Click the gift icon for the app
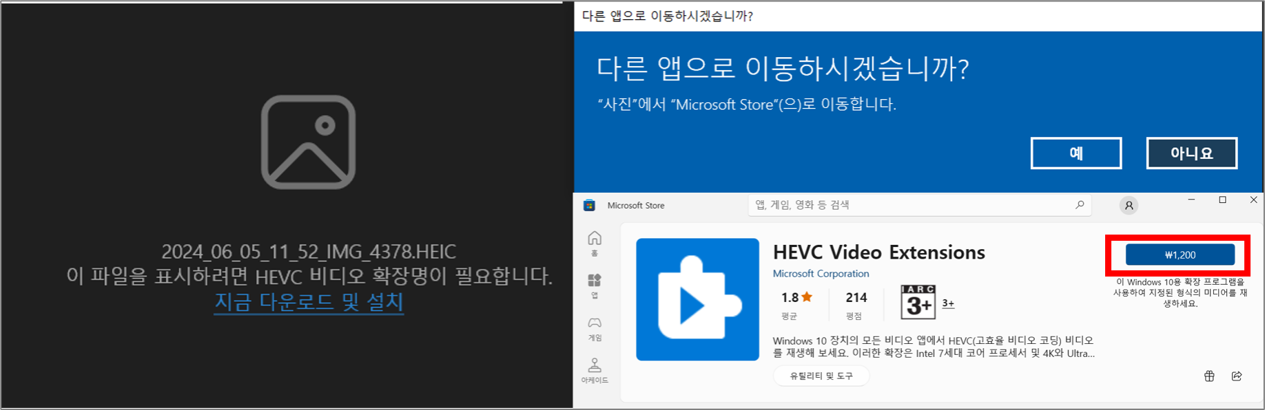This screenshot has height=410, width=1265. coord(1209,376)
